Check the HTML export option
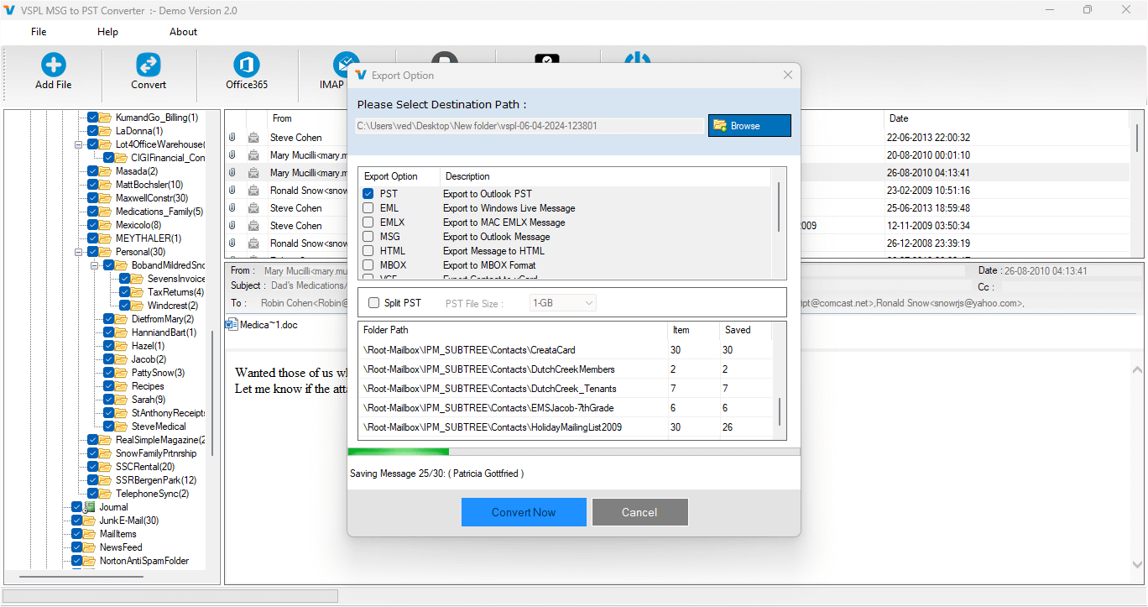1148x607 pixels. pyautogui.click(x=368, y=251)
